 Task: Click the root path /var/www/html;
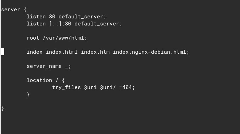tap(65, 38)
